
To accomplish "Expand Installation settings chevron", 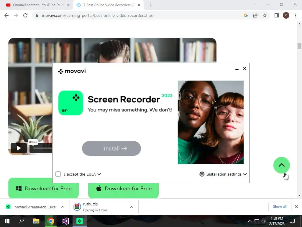I will pyautogui.click(x=245, y=174).
